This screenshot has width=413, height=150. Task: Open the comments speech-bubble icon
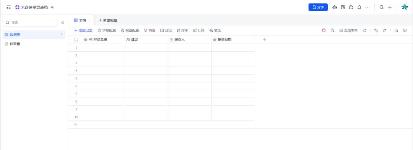[405, 31]
